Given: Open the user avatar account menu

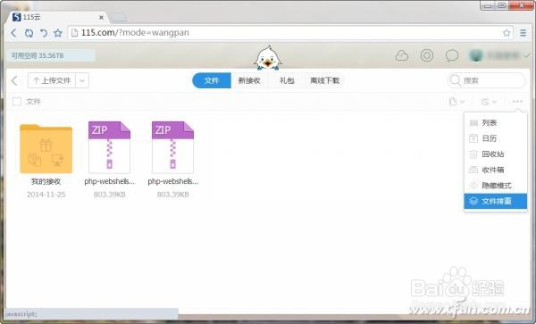Looking at the screenshot, I should pyautogui.click(x=499, y=55).
